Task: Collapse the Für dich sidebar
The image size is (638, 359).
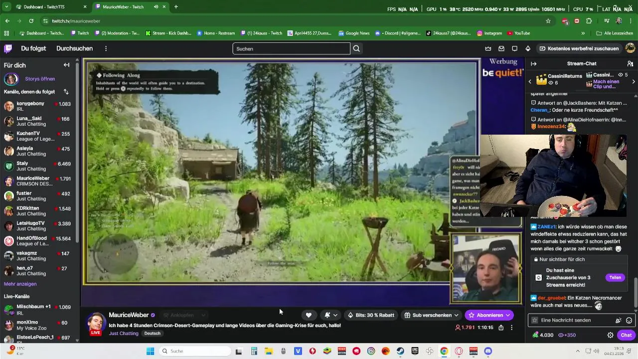Action: [66, 65]
